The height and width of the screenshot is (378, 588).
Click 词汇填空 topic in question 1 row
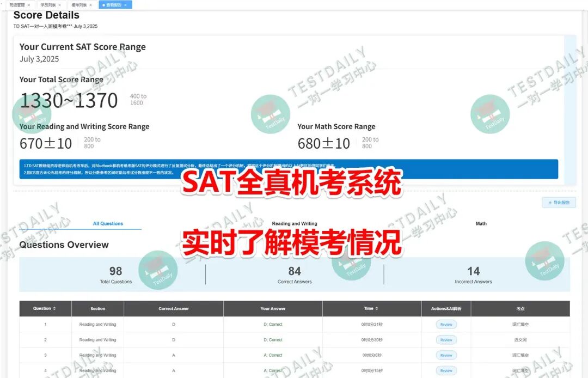click(x=520, y=325)
